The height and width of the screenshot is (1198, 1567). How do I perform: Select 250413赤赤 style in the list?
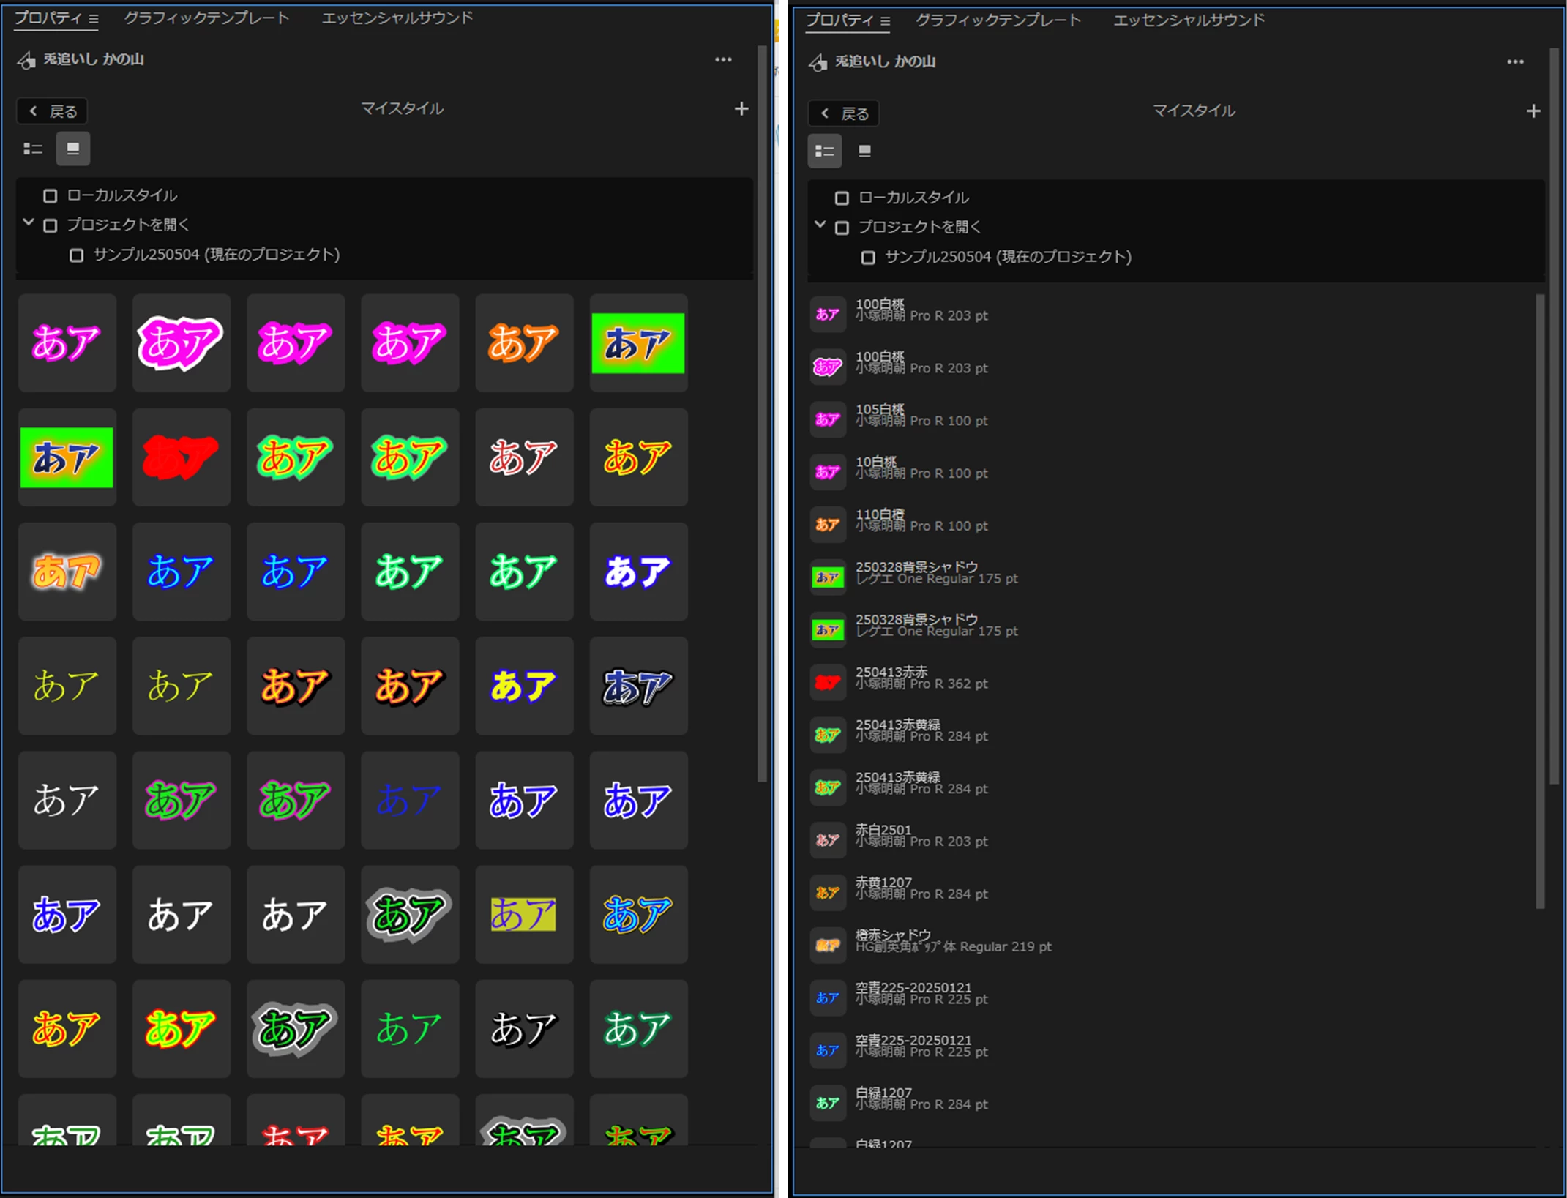pyautogui.click(x=891, y=678)
